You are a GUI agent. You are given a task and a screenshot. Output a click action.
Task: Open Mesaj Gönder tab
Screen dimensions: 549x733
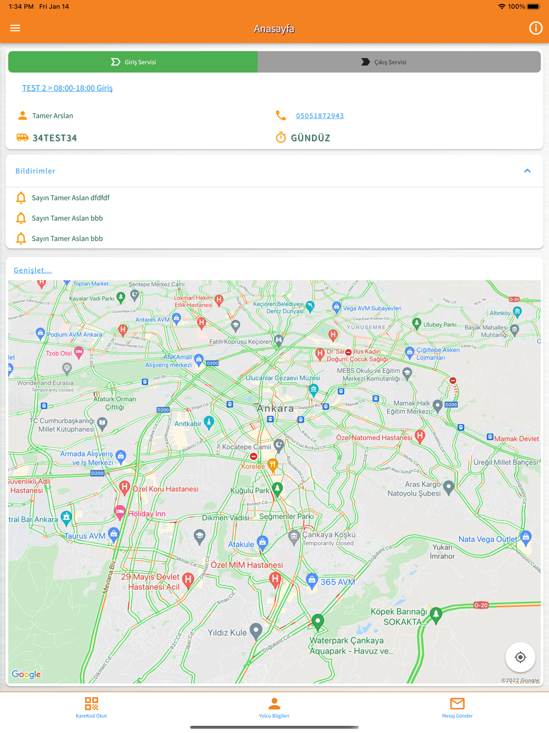click(x=457, y=707)
